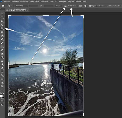Open the foreground color swatch

point(1,96)
